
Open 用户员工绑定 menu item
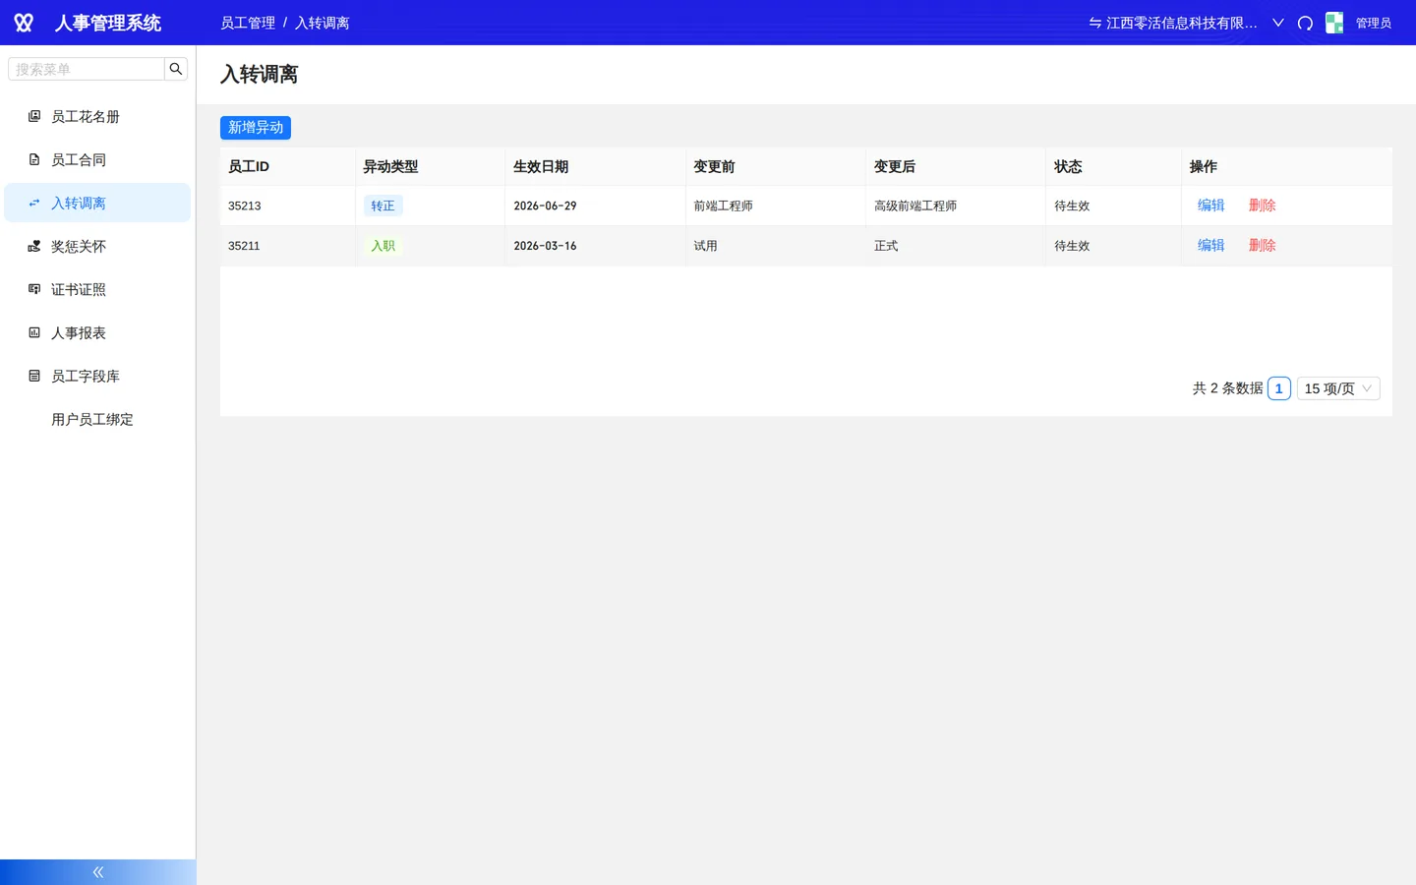[x=97, y=419]
